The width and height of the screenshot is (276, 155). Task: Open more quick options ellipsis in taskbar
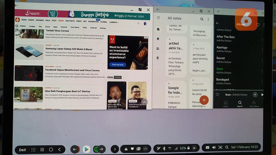pos(145,149)
